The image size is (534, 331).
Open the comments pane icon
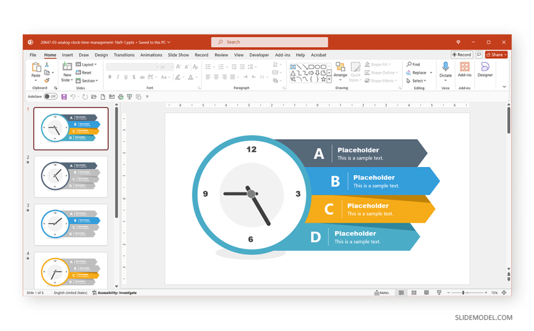point(479,55)
